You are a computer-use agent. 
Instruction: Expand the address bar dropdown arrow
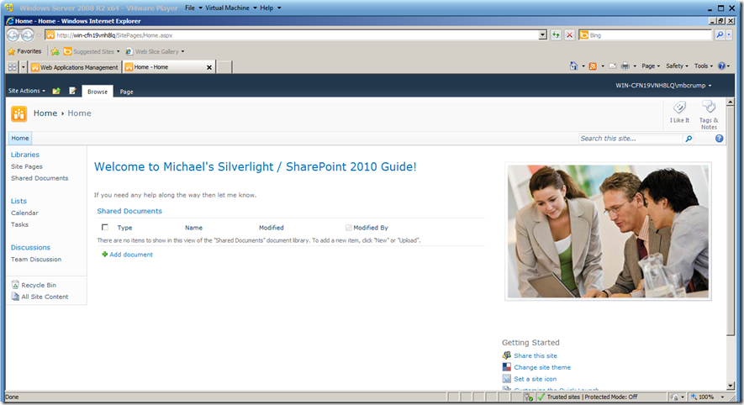(543, 35)
